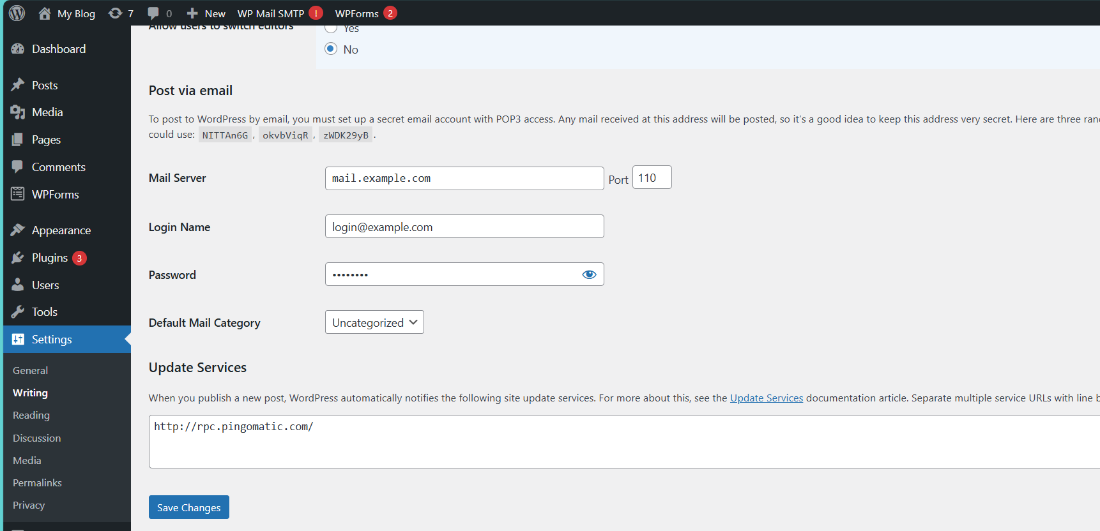Image resolution: width=1100 pixels, height=531 pixels.
Task: Click the Dashboard gauge icon
Action: click(18, 49)
